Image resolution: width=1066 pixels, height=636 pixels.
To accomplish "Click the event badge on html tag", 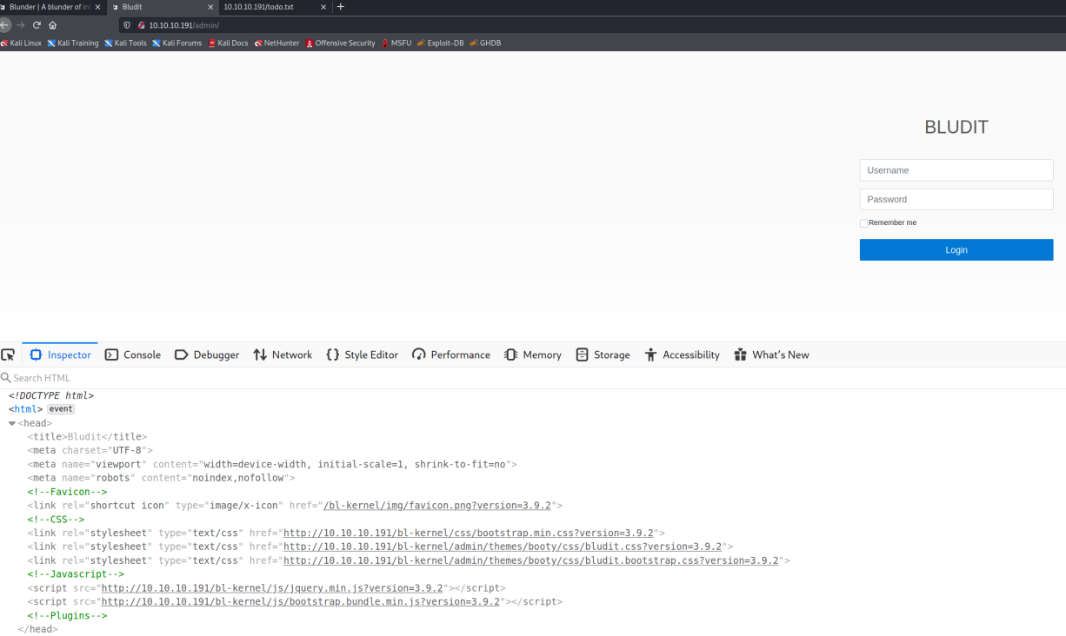I will click(x=61, y=409).
